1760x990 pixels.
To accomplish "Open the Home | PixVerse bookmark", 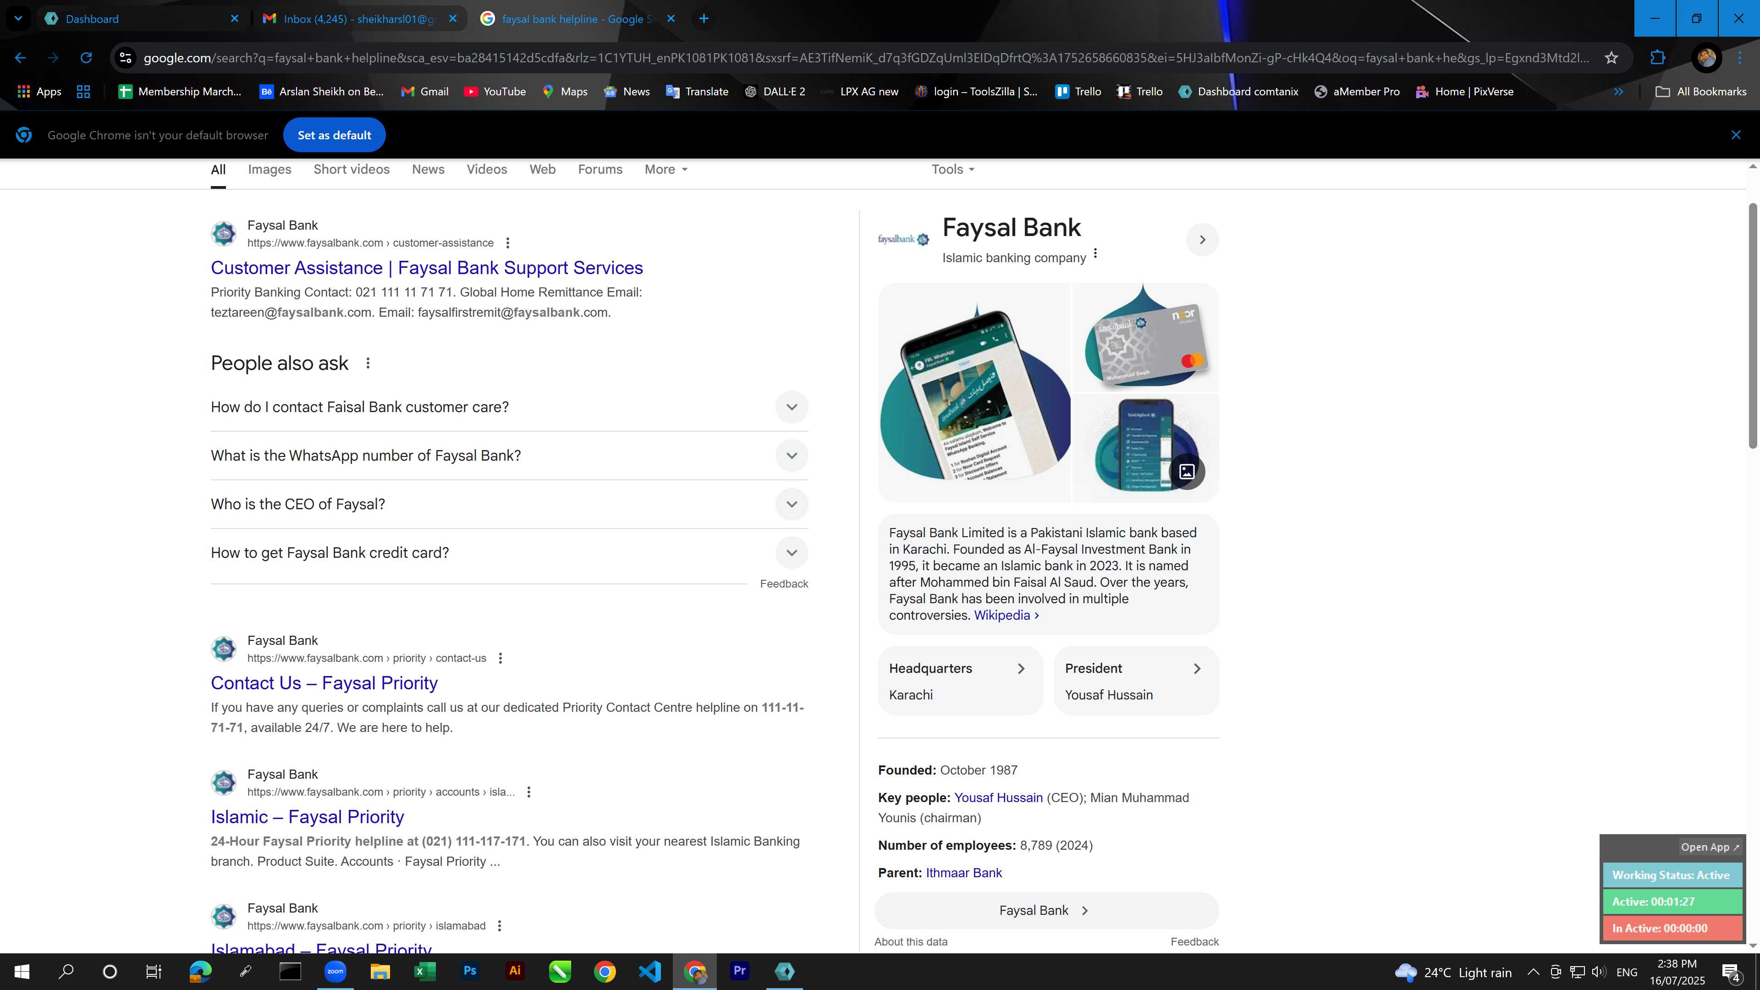I will tap(1464, 92).
